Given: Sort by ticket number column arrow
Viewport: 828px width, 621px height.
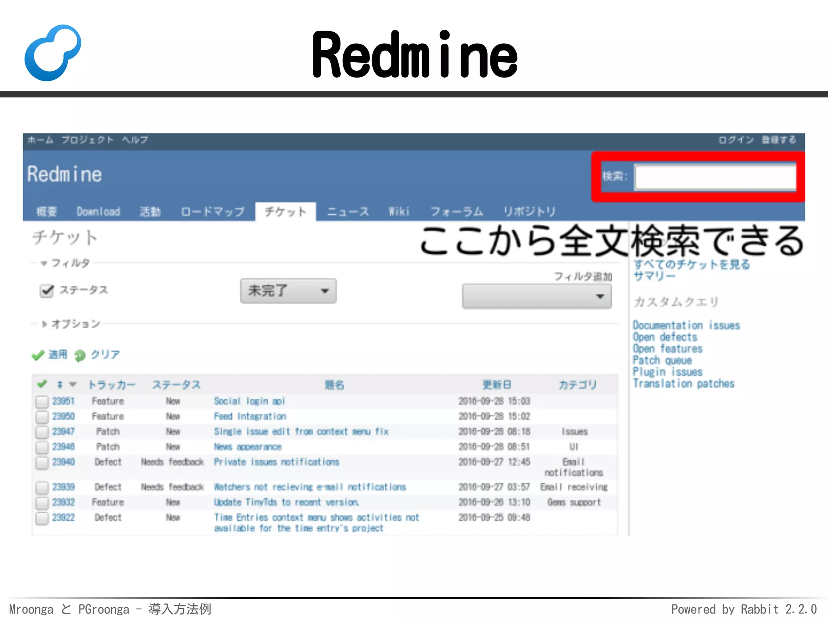Looking at the screenshot, I should click(73, 384).
